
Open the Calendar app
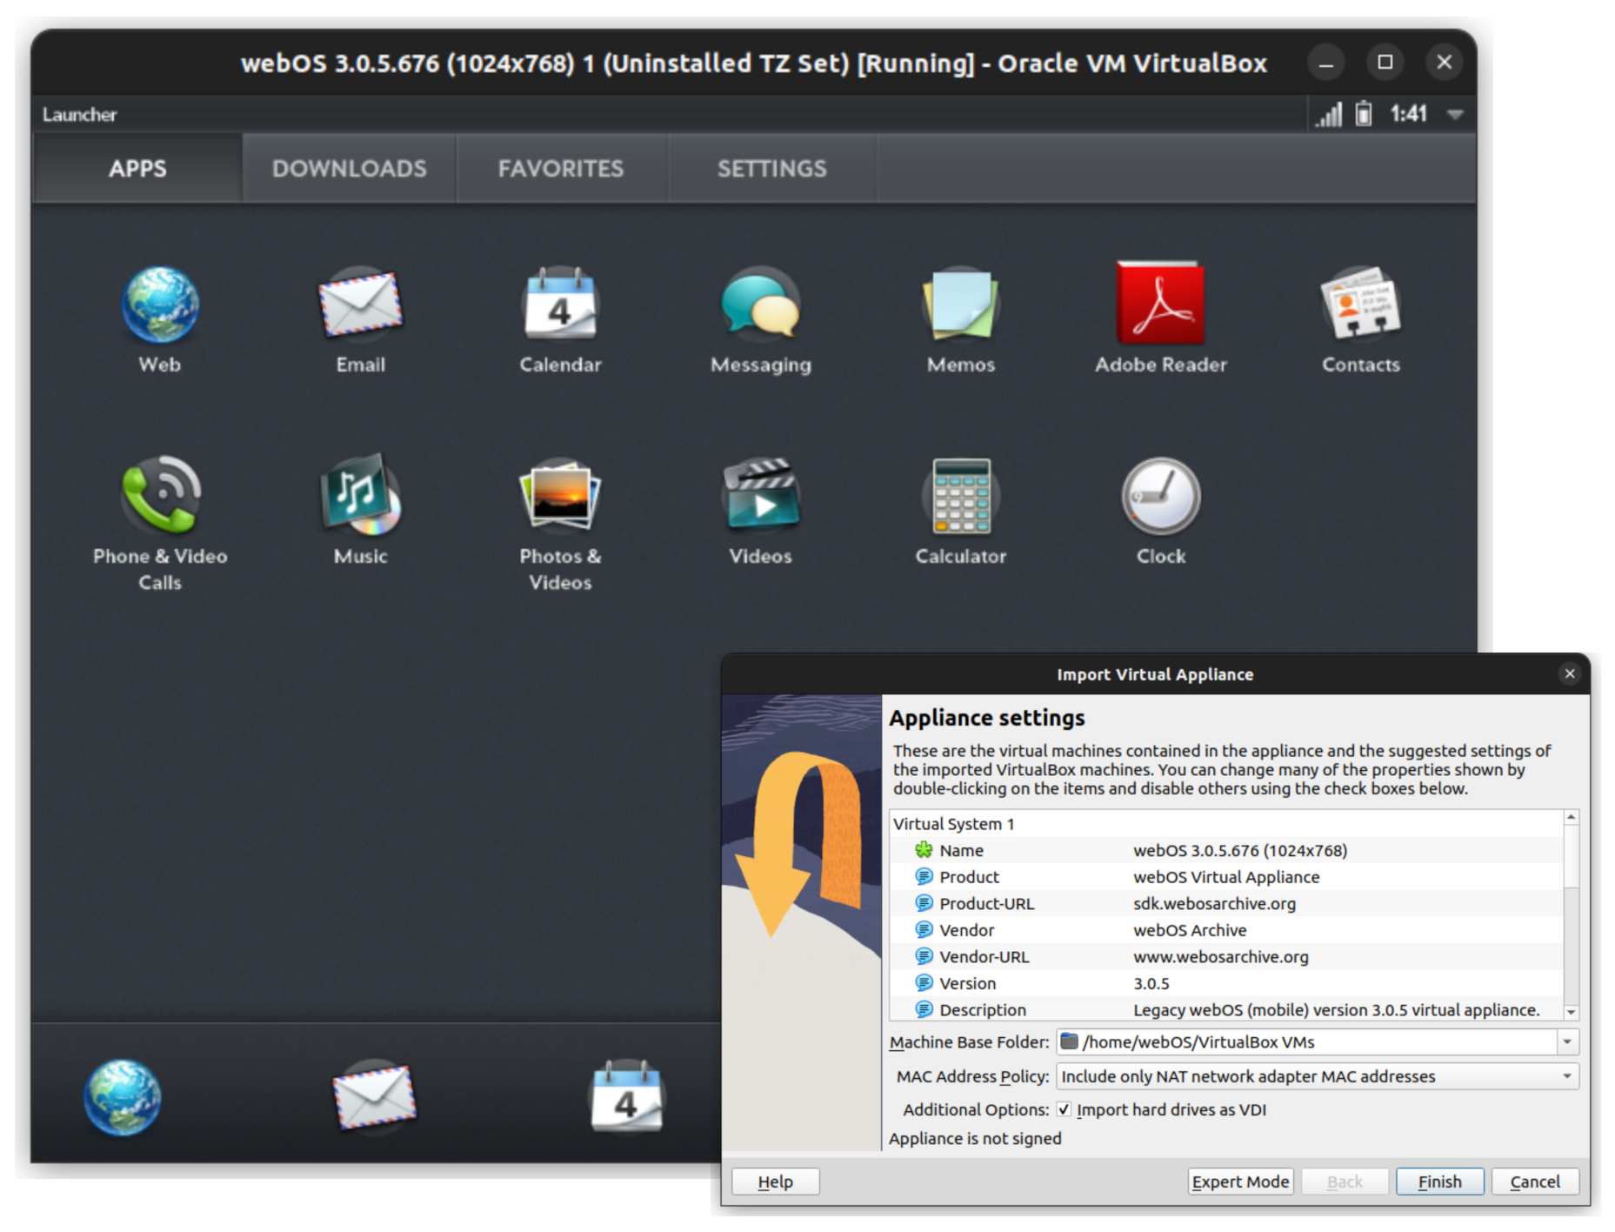coord(560,306)
